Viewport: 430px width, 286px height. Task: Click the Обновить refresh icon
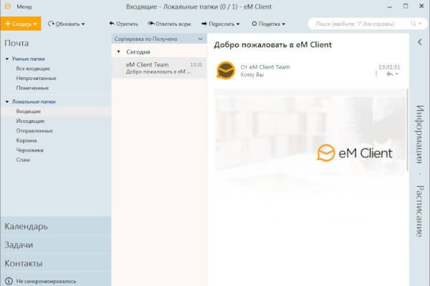click(51, 24)
